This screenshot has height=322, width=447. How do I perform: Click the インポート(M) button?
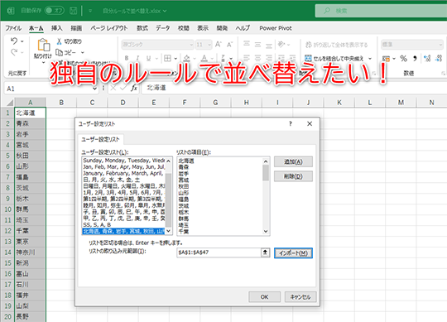[x=293, y=253]
